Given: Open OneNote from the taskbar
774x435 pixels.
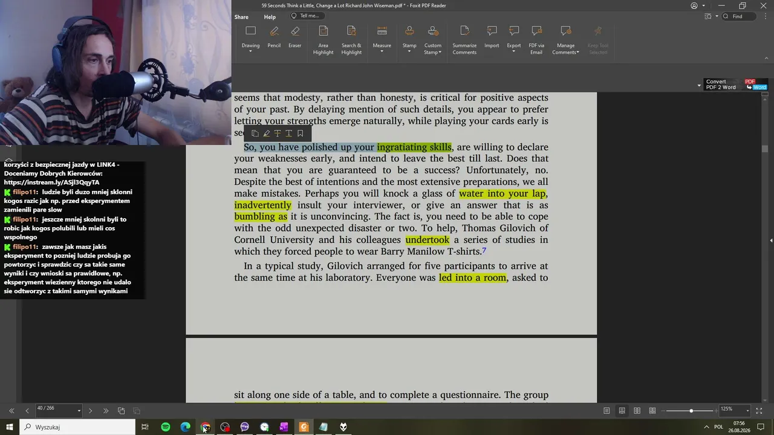Looking at the screenshot, I should pos(284,427).
